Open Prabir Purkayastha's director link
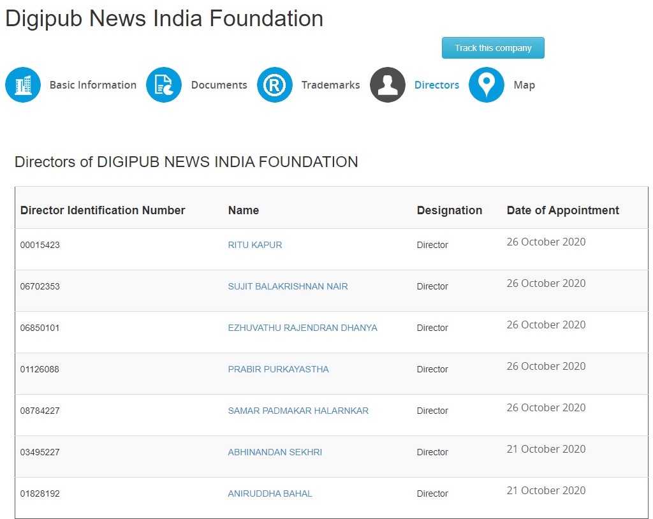 pyautogui.click(x=278, y=369)
